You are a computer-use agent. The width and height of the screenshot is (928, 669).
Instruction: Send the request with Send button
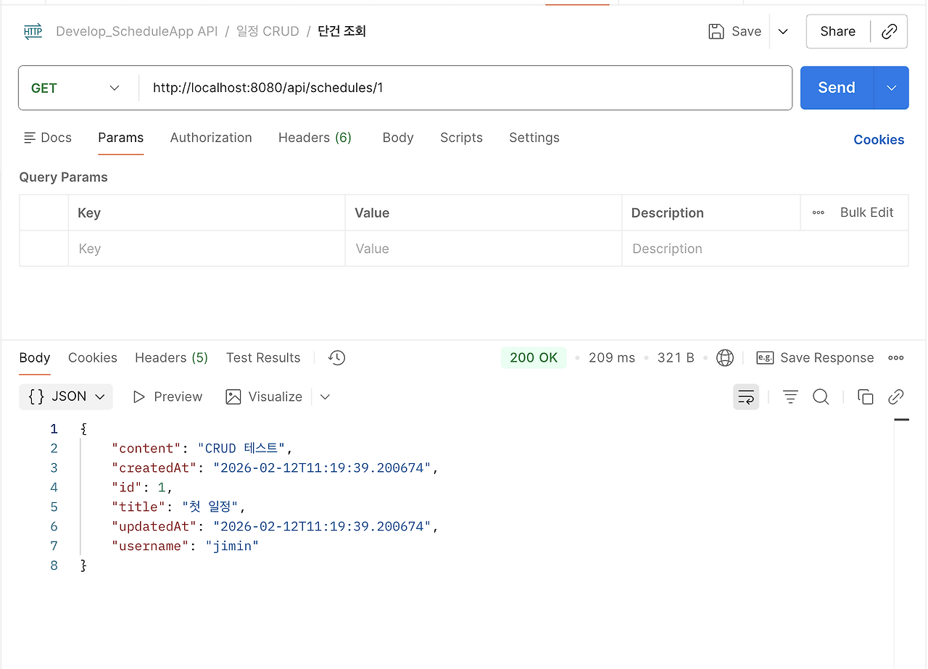837,88
